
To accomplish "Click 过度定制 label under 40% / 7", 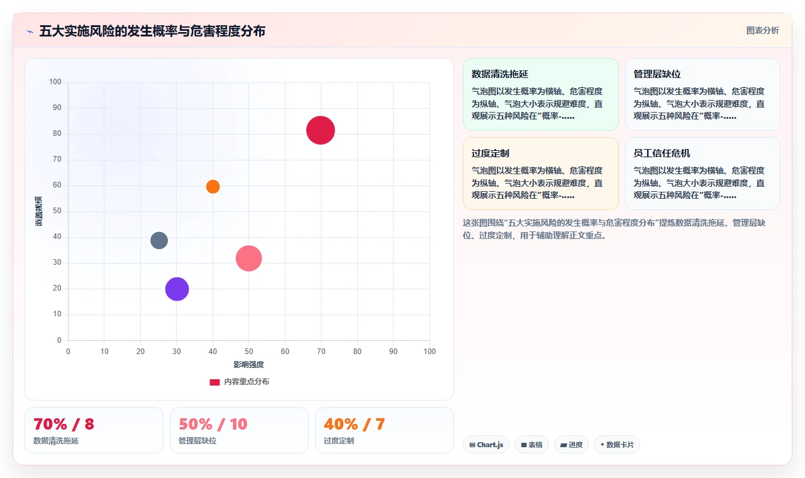I will pyautogui.click(x=339, y=441).
